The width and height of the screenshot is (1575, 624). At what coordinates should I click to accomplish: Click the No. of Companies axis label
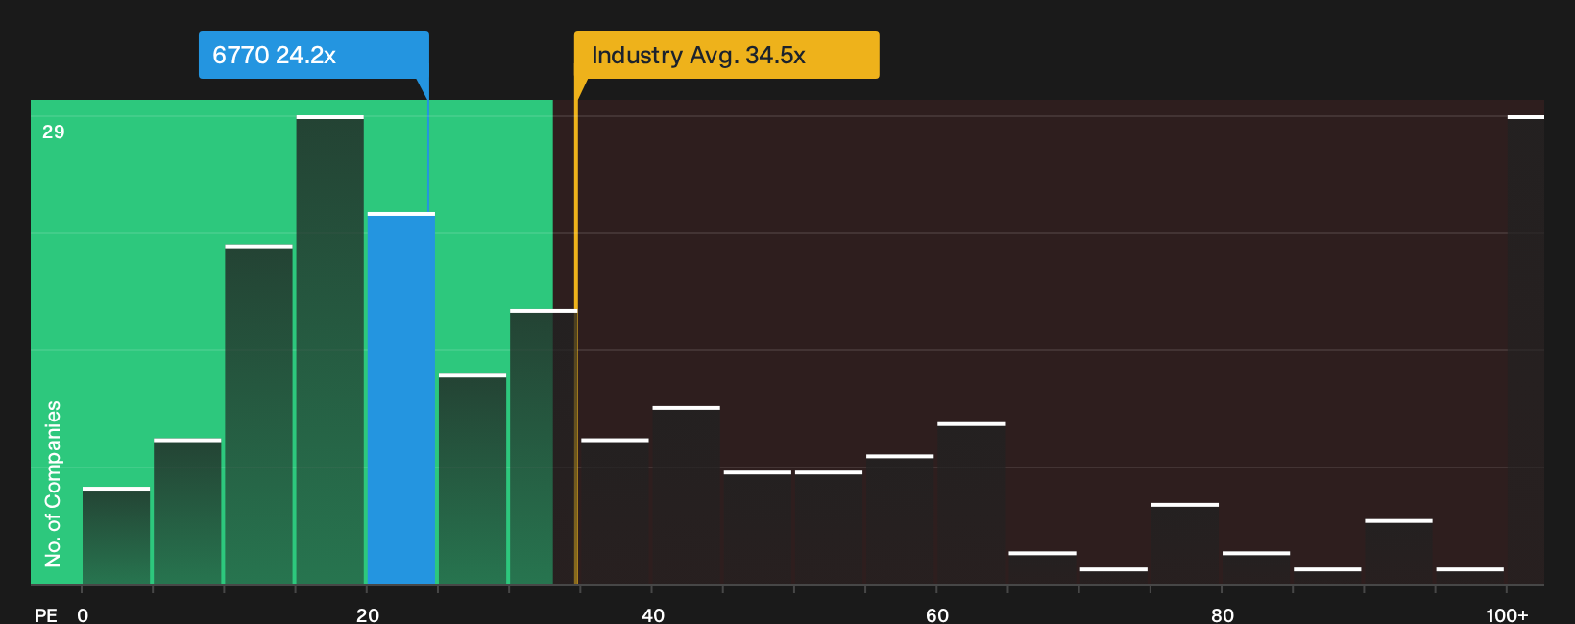53,484
